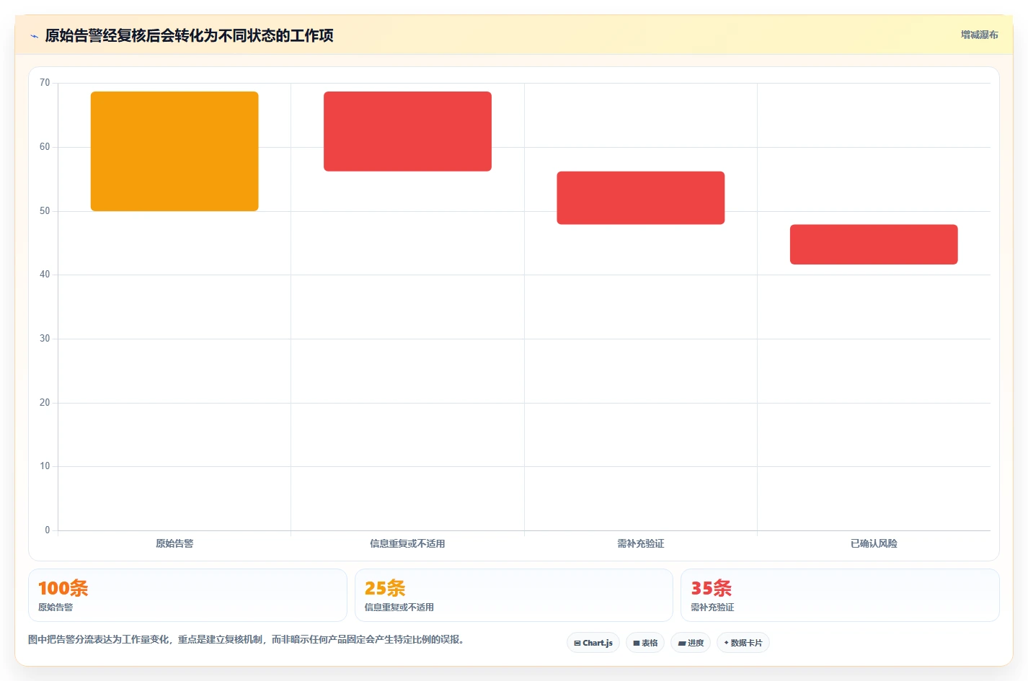Select the 表格 tag pill
This screenshot has width=1028, height=681.
[x=645, y=643]
